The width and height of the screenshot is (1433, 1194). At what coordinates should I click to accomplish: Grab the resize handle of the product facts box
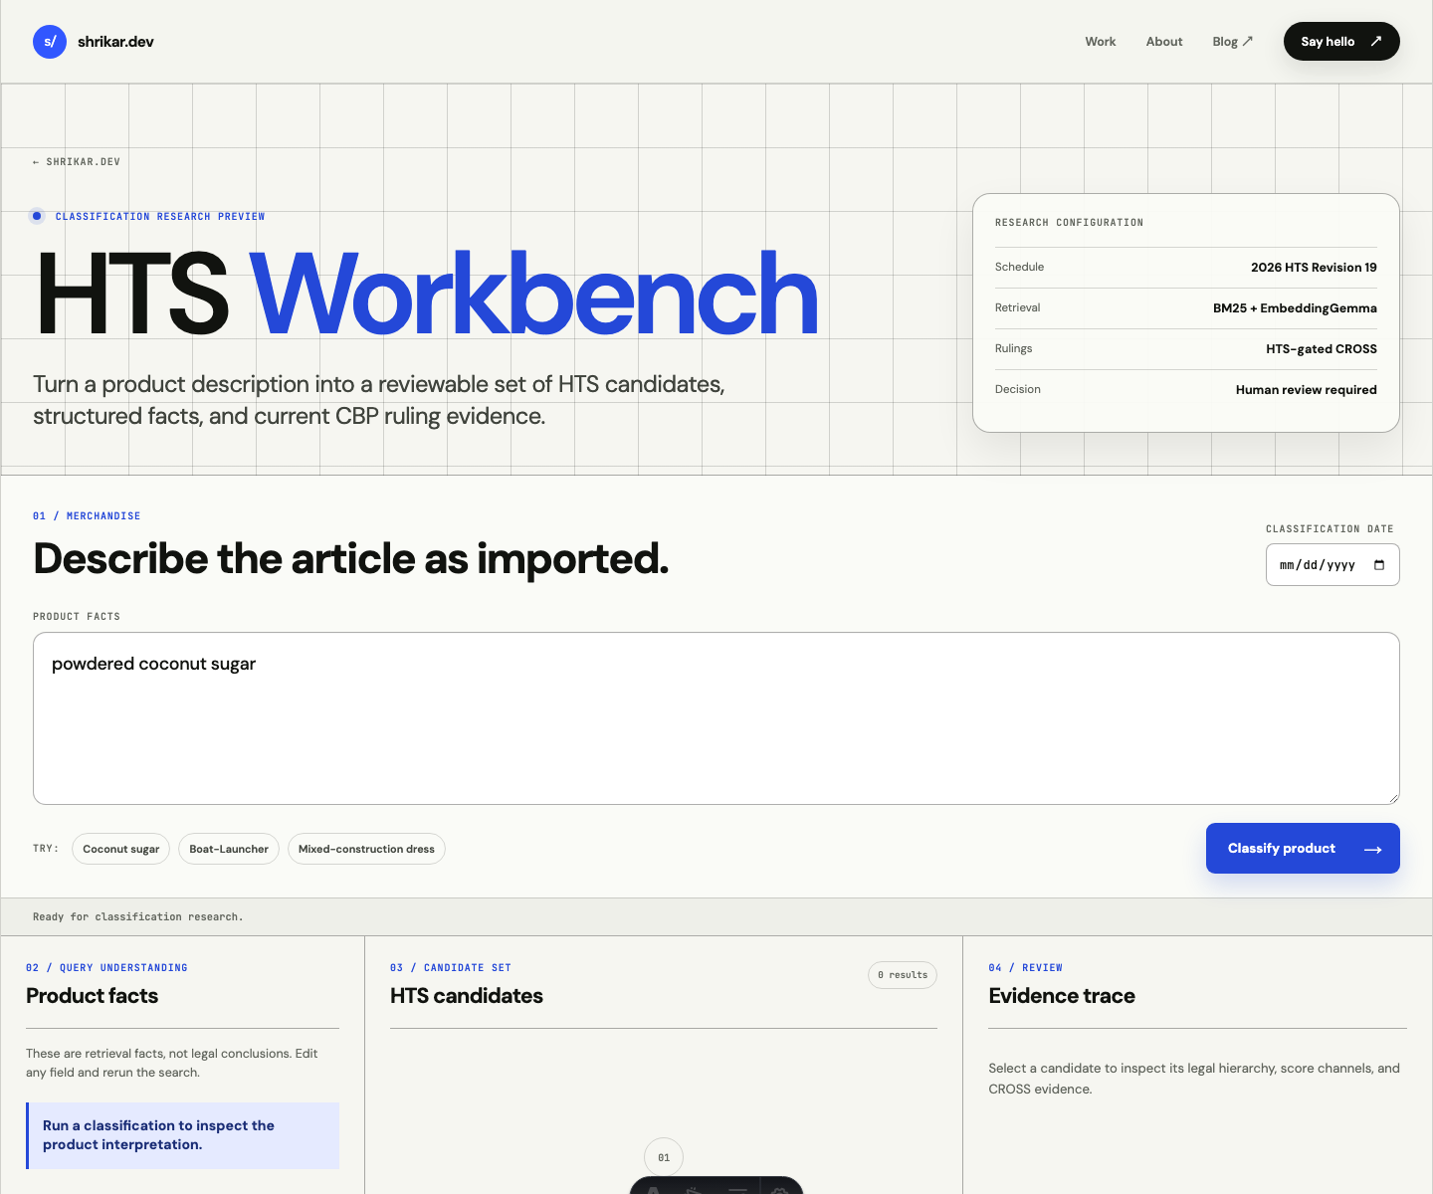(x=1393, y=798)
